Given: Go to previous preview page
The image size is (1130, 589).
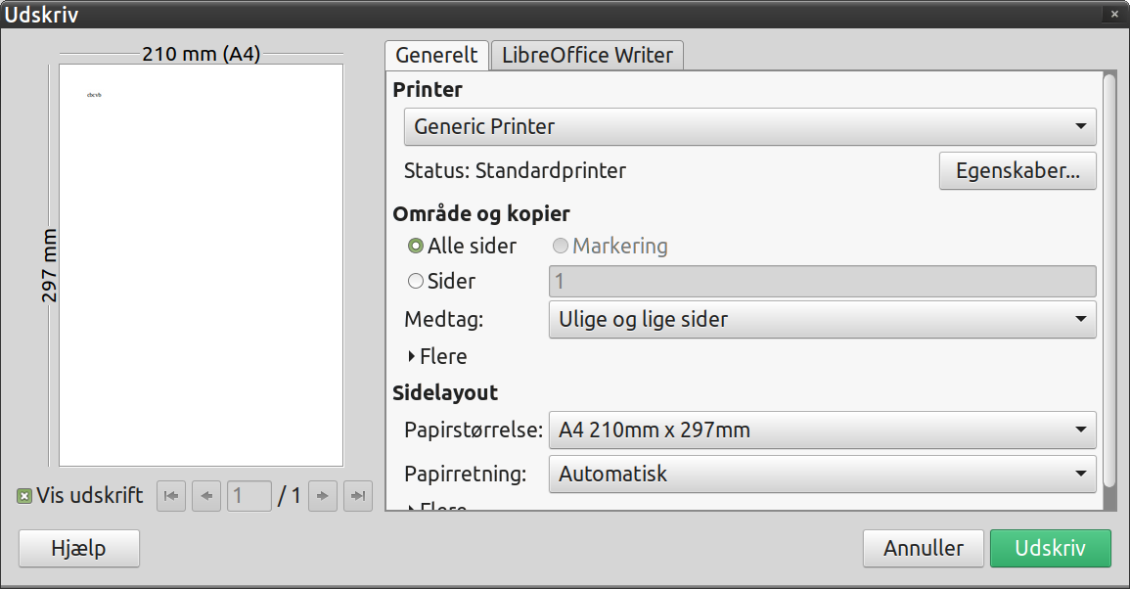Looking at the screenshot, I should point(206,496).
